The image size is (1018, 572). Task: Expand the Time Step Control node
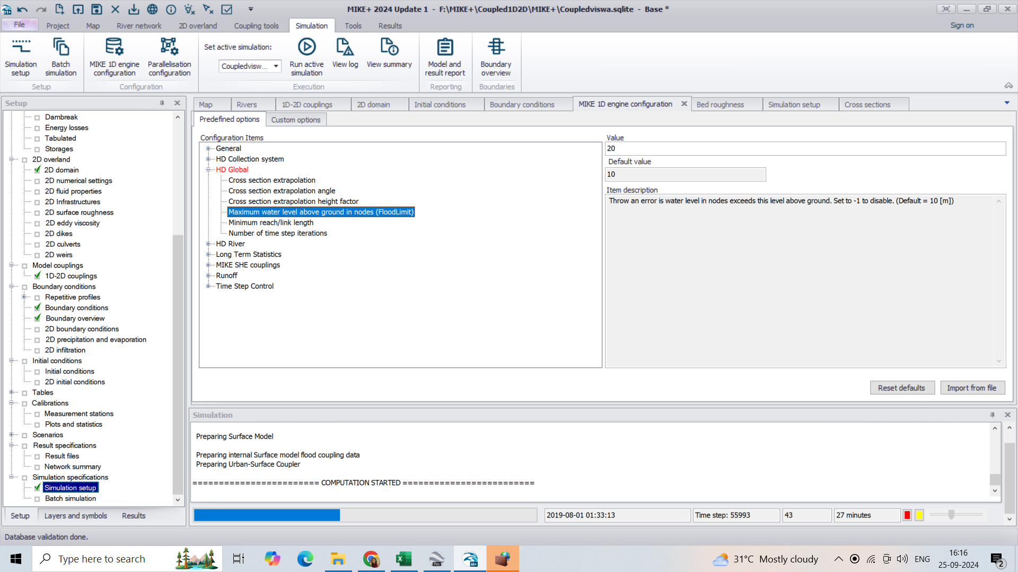click(x=208, y=286)
